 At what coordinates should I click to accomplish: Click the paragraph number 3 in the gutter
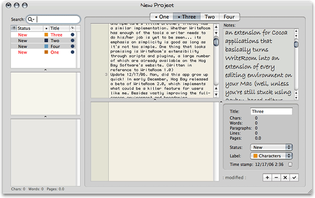tap(106, 75)
